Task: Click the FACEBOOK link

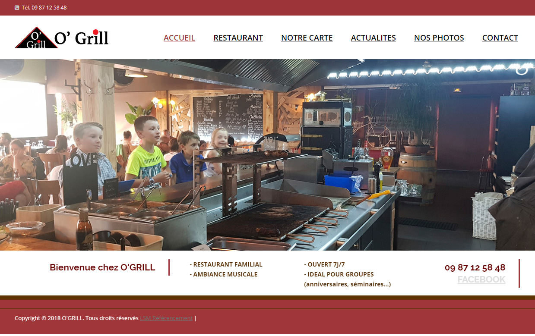Action: pyautogui.click(x=481, y=279)
